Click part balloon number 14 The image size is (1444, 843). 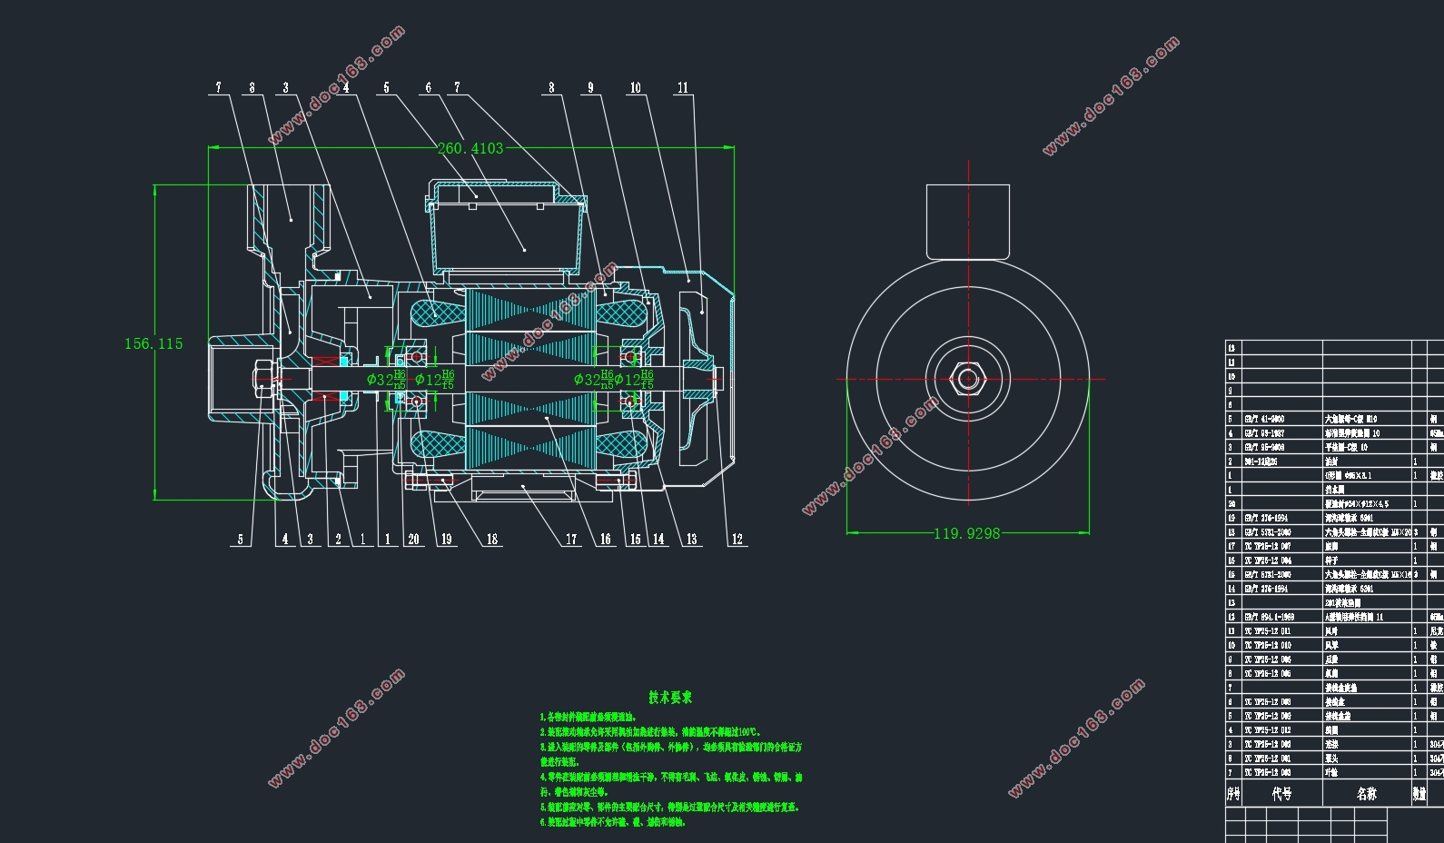[x=658, y=539]
